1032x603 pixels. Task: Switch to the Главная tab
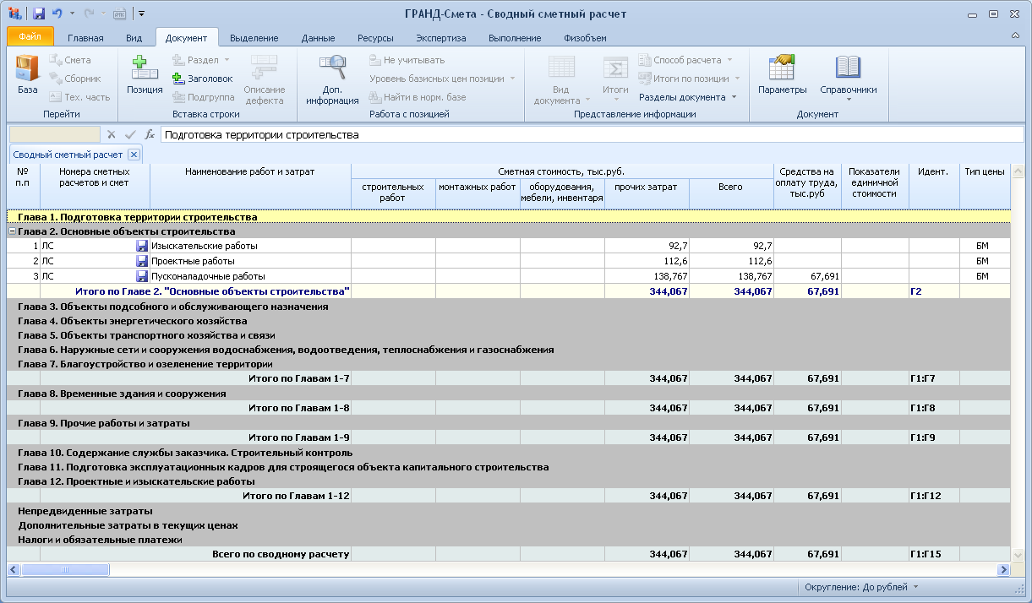click(85, 38)
